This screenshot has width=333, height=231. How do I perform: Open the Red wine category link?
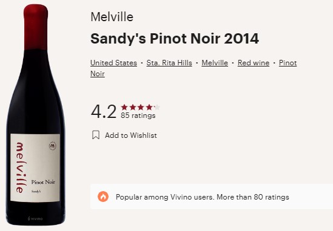point(254,63)
